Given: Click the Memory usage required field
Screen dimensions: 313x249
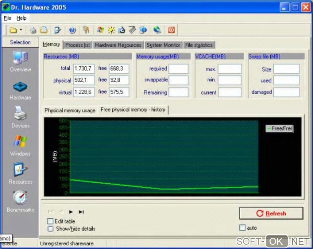Looking at the screenshot, I should 178,69.
